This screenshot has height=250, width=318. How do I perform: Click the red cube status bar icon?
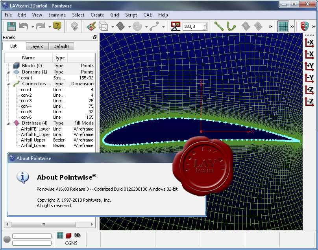coord(68,235)
